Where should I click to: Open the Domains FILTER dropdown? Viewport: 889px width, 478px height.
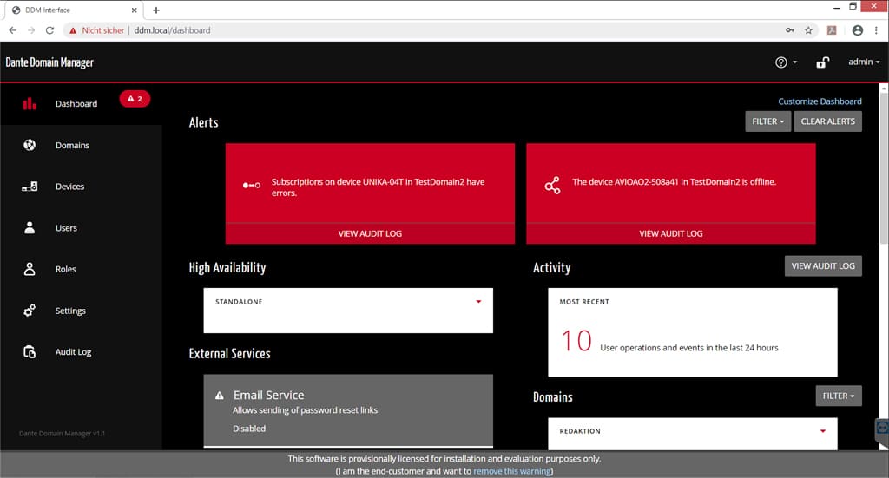tap(839, 396)
